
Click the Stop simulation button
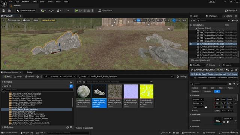84,11
